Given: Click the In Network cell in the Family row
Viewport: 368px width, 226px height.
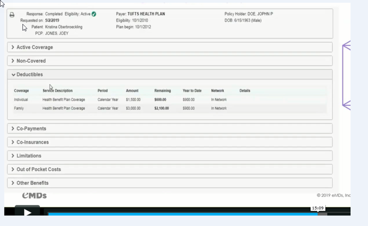Looking at the screenshot, I should click(x=219, y=108).
